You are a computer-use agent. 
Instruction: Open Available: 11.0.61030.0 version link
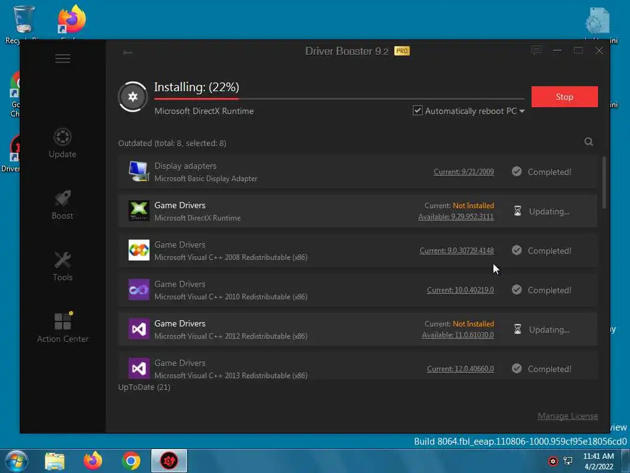[x=458, y=335]
